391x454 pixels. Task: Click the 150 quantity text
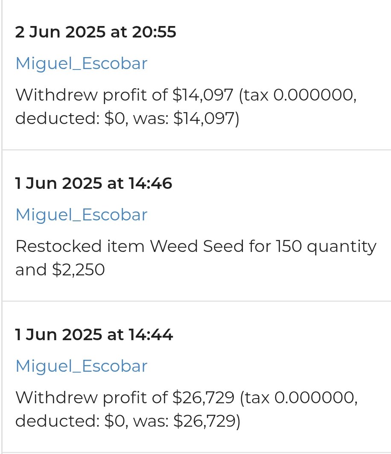point(326,247)
